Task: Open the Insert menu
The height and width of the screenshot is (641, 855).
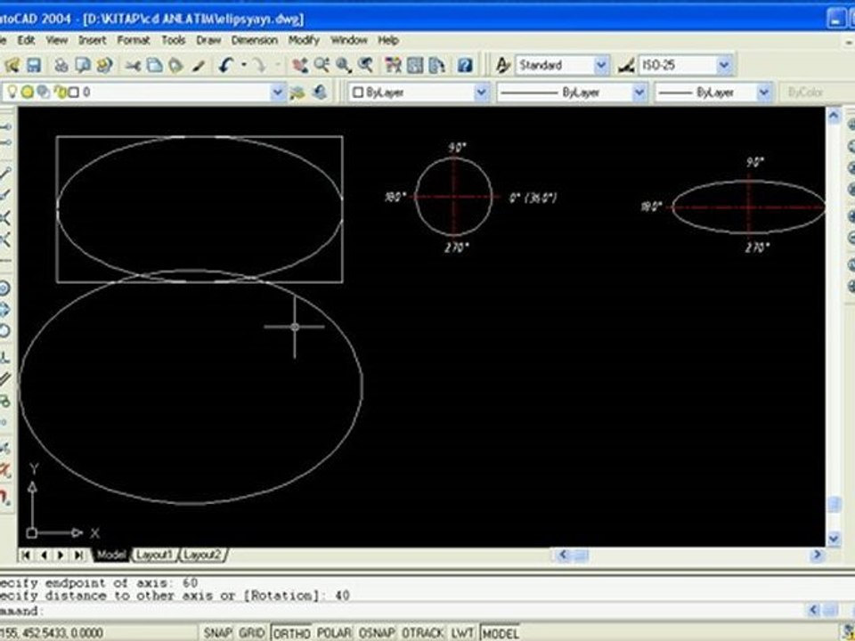Action: (92, 40)
